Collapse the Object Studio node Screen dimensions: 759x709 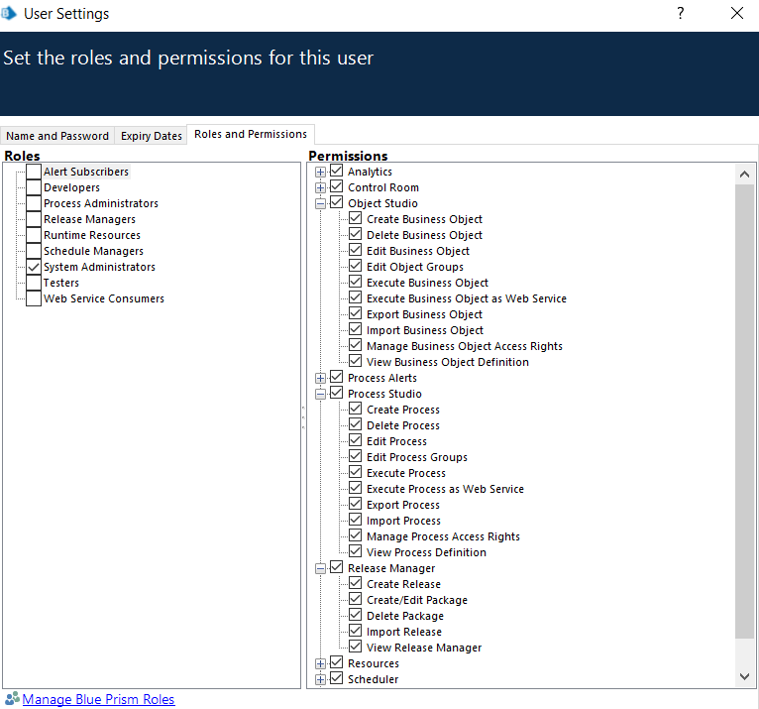click(320, 203)
